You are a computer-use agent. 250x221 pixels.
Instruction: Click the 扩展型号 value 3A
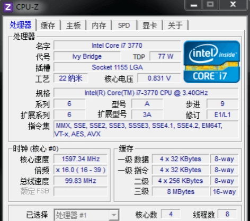pos(147,114)
